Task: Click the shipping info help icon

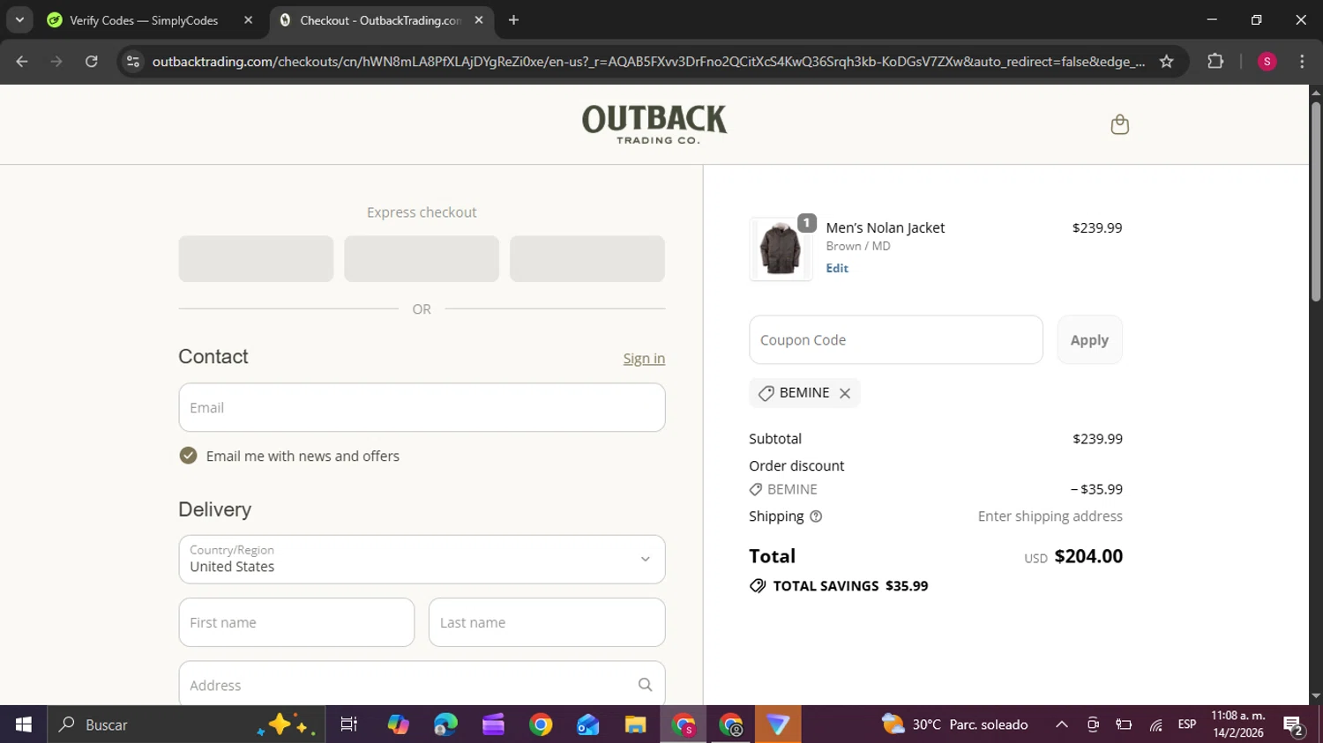Action: pos(816,516)
